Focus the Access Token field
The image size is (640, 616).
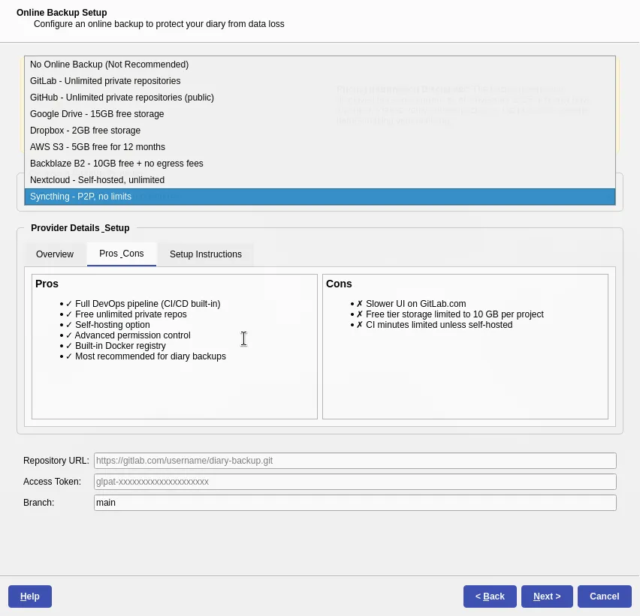pyautogui.click(x=355, y=482)
